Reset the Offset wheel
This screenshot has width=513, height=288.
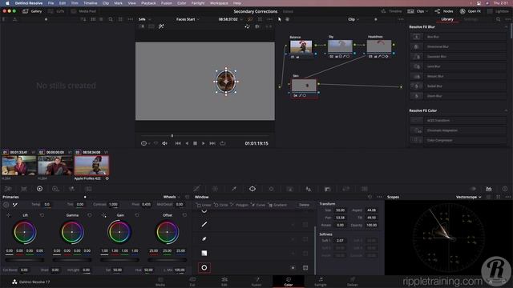(184, 215)
